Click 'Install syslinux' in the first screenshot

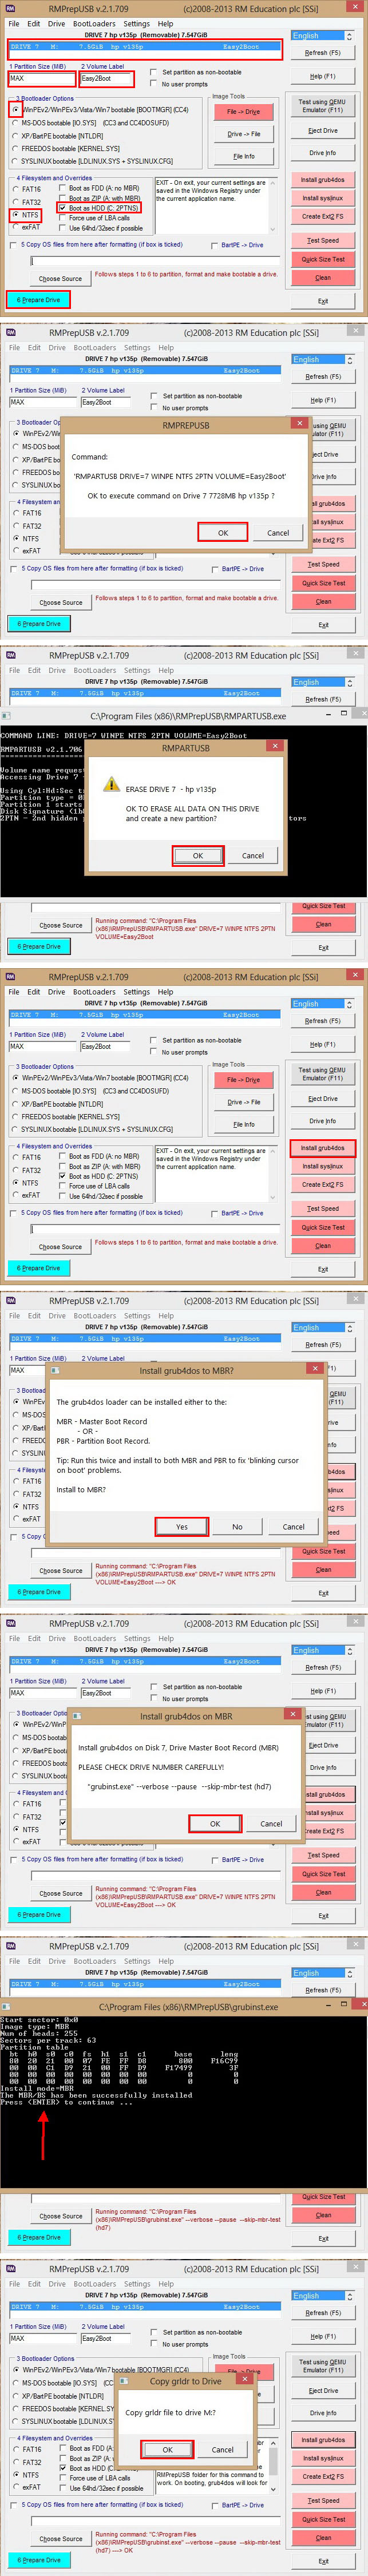(x=322, y=198)
